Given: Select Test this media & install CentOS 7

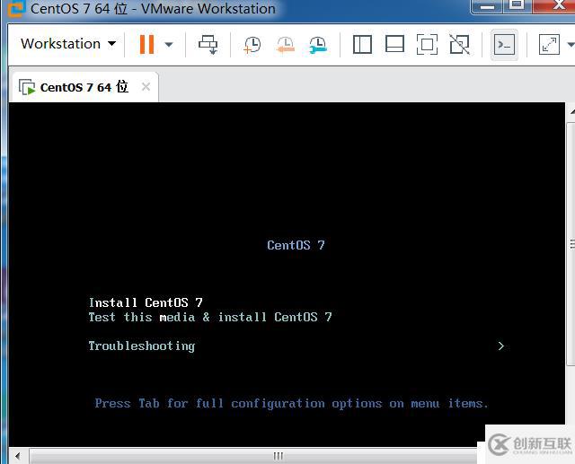Looking at the screenshot, I should pyautogui.click(x=210, y=317).
